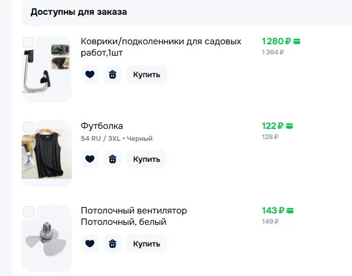Click Купить for Потолочный вентилятор
352x276 pixels.
(x=147, y=244)
